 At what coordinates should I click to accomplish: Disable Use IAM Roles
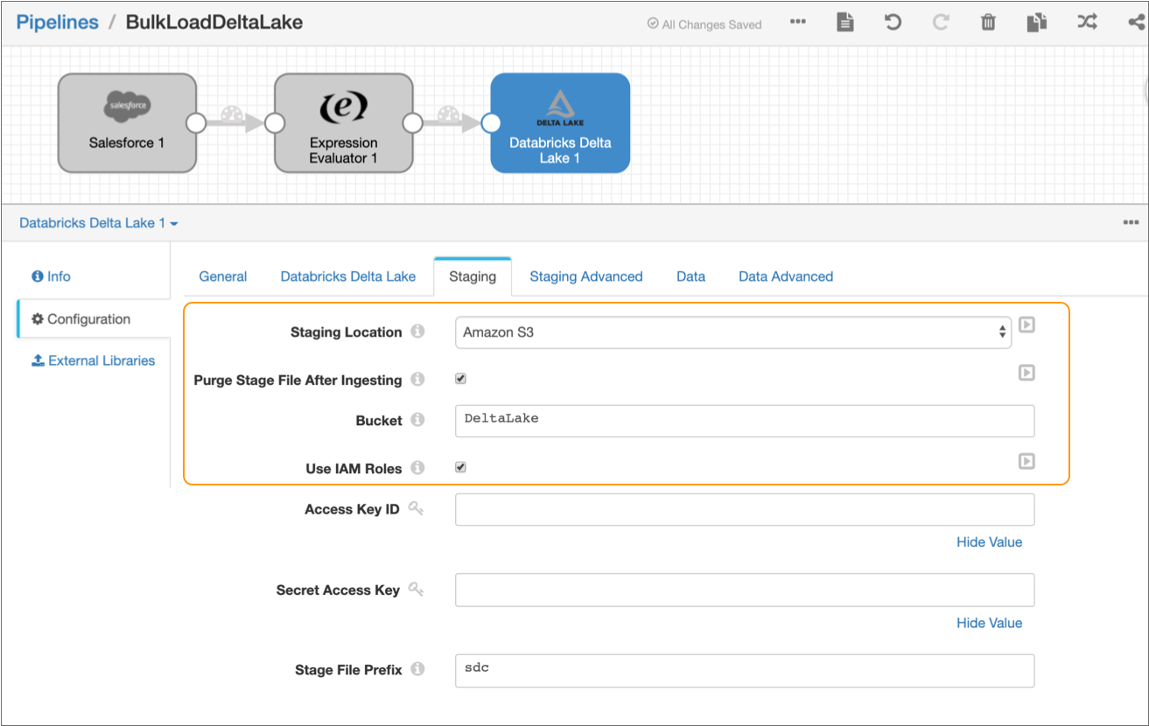[x=459, y=466]
